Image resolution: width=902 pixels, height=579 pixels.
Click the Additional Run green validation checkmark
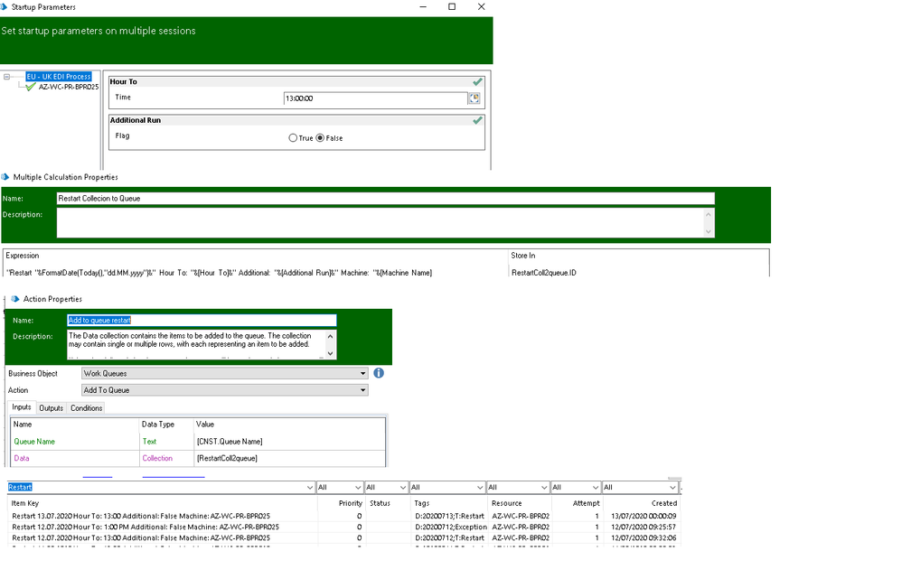coord(477,120)
